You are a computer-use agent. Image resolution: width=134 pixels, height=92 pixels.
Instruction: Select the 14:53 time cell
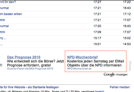[127, 44]
